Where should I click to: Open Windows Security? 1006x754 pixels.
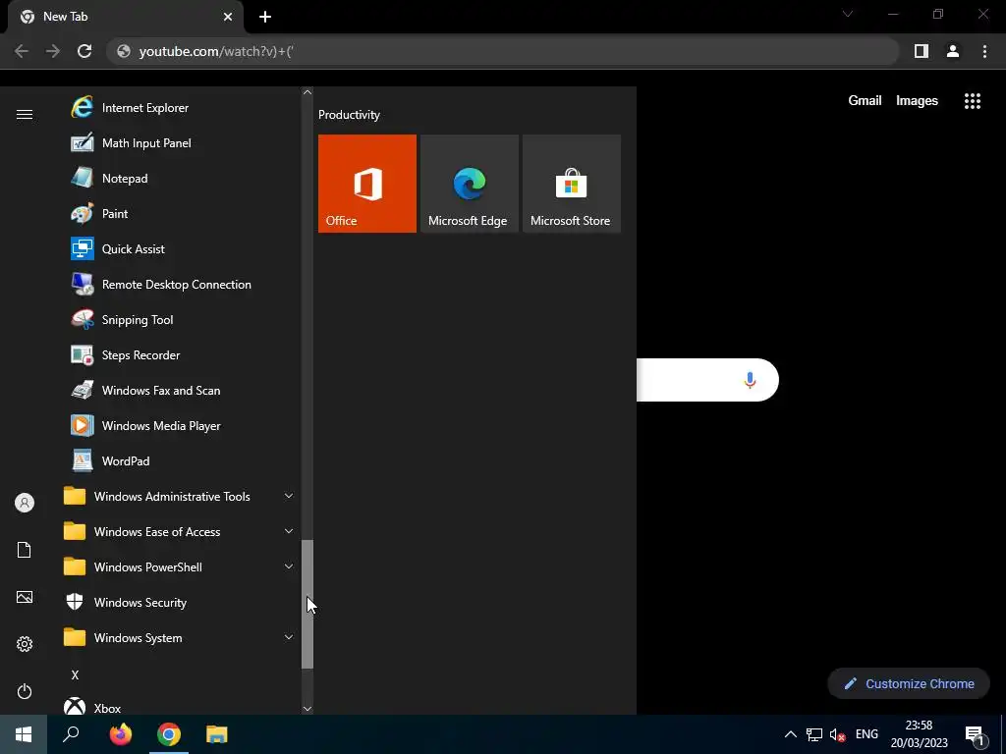(180, 602)
